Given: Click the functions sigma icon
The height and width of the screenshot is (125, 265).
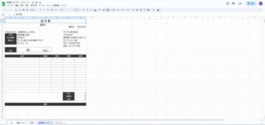Looking at the screenshot, I should click(153, 10).
